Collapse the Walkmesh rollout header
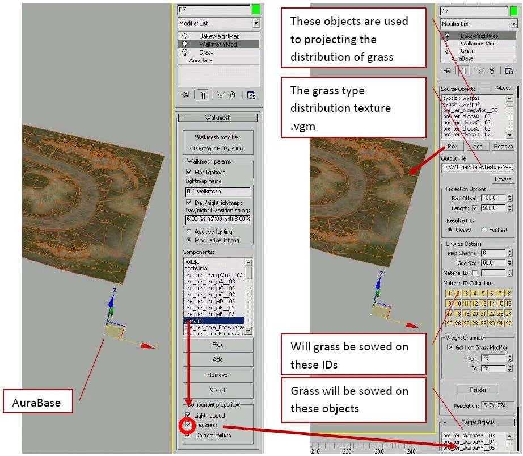523x456 pixels. [218, 118]
